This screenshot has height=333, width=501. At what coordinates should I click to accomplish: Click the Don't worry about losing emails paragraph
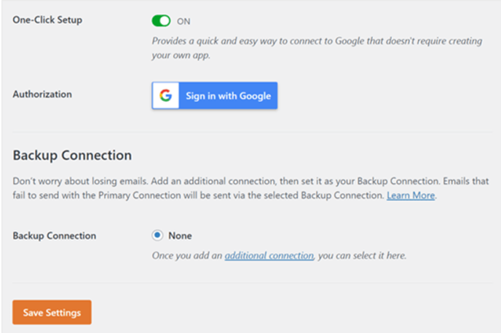[250, 188]
